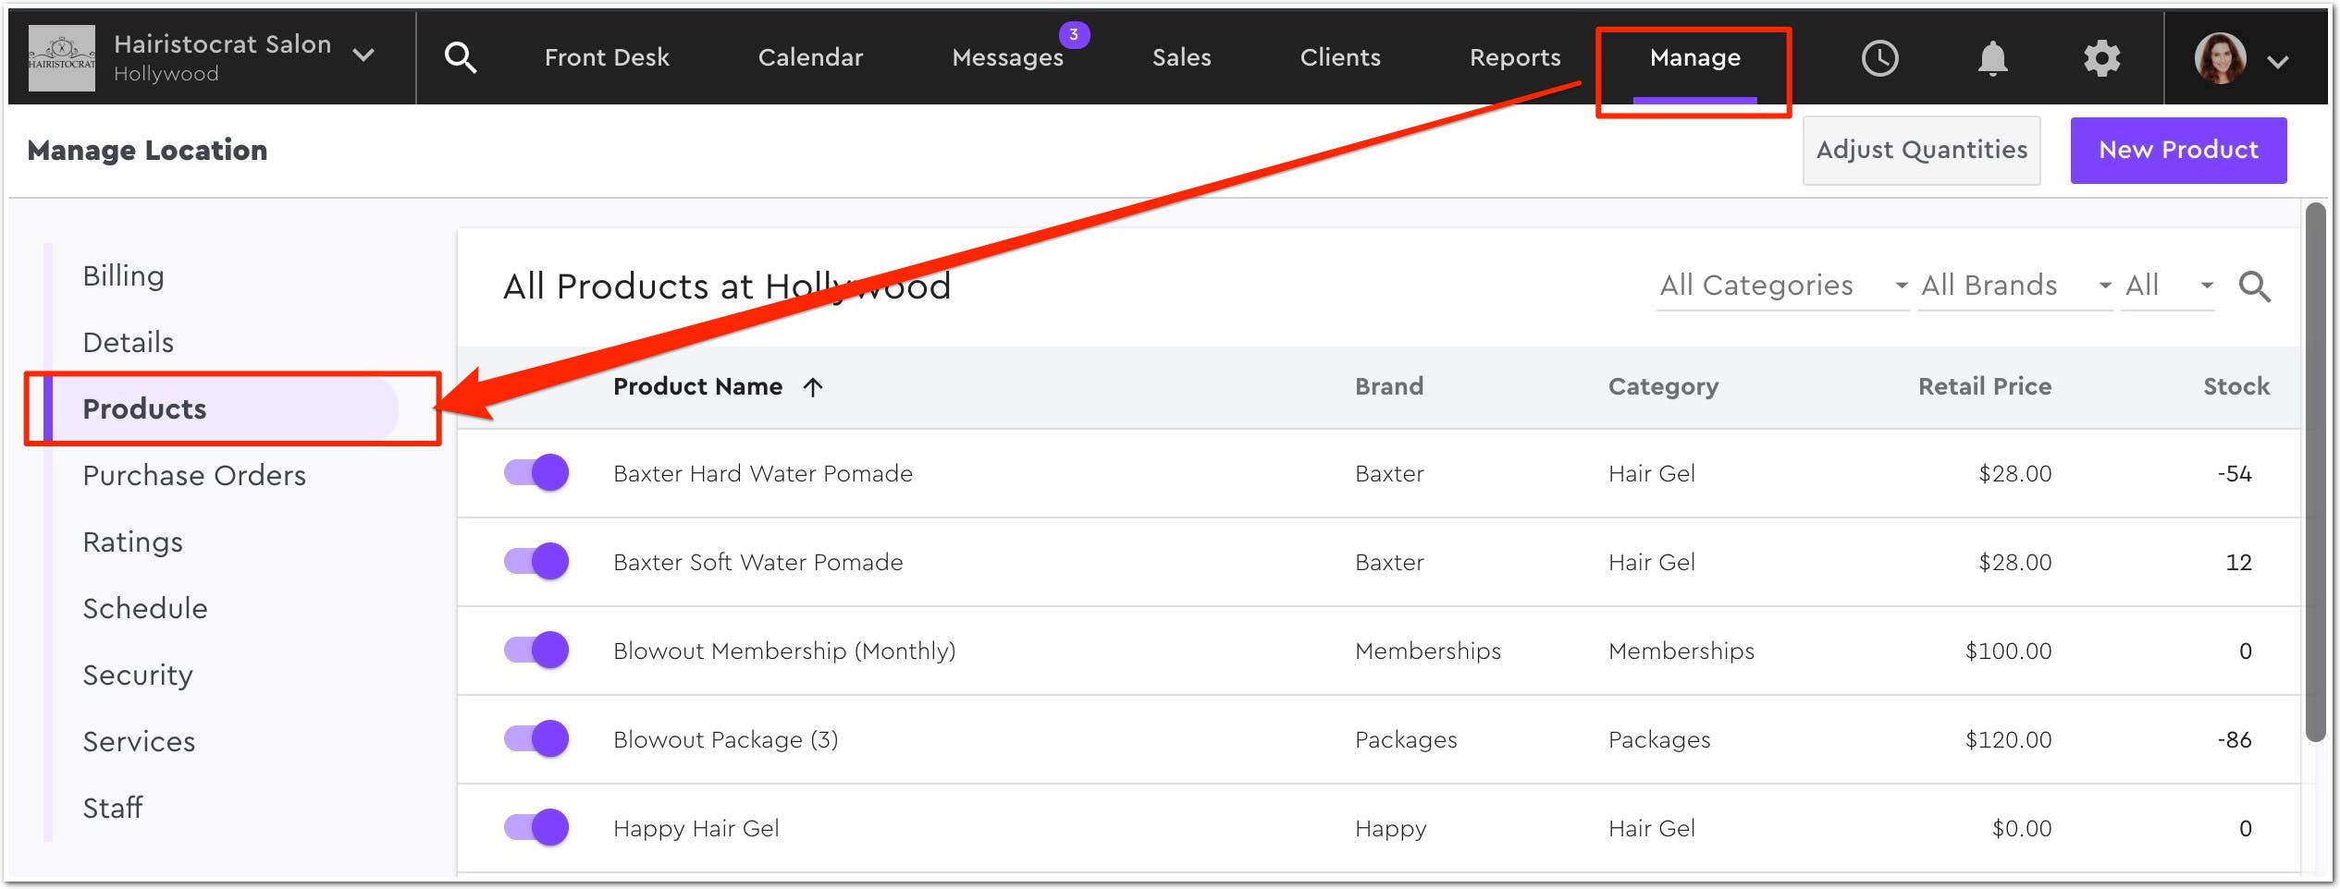Image resolution: width=2340 pixels, height=889 pixels.
Task: Open the All Categories dropdown
Action: (1781, 286)
